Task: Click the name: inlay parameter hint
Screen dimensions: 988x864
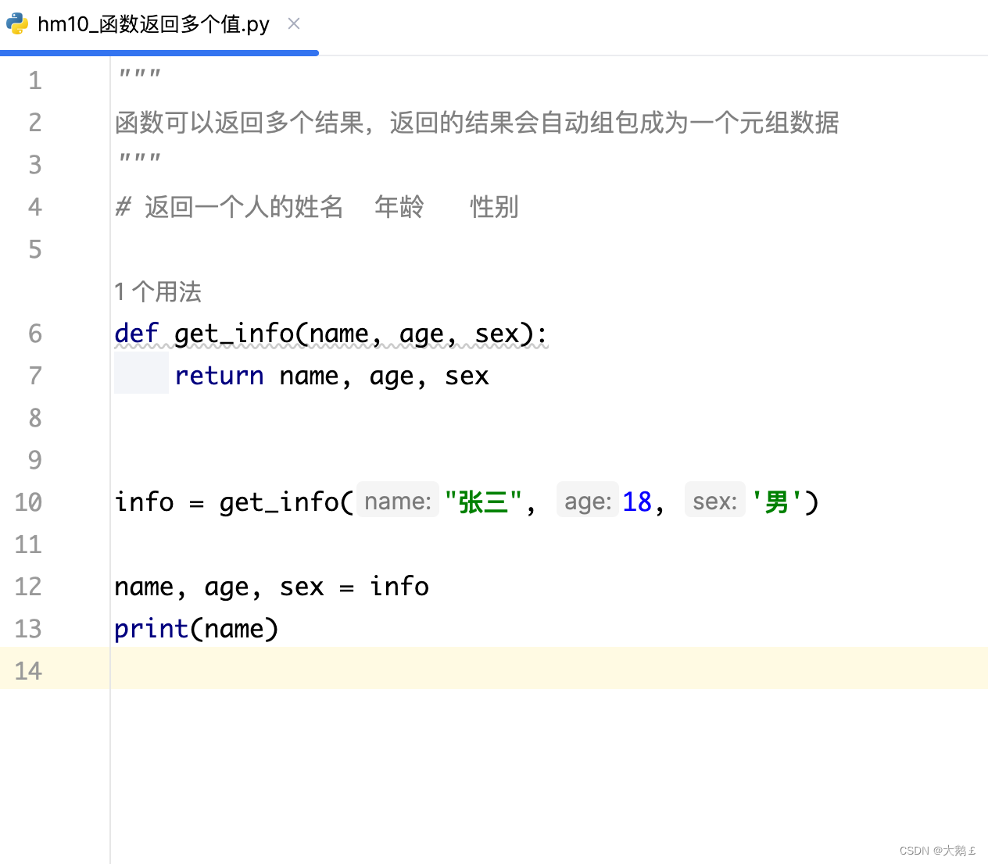Action: tap(397, 500)
